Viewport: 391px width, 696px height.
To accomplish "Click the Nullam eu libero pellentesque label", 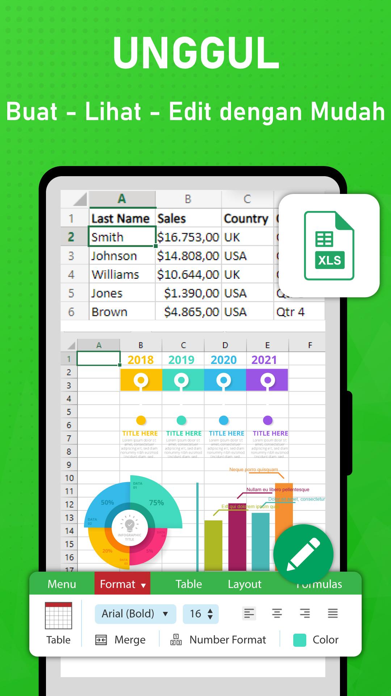I will pos(278,489).
